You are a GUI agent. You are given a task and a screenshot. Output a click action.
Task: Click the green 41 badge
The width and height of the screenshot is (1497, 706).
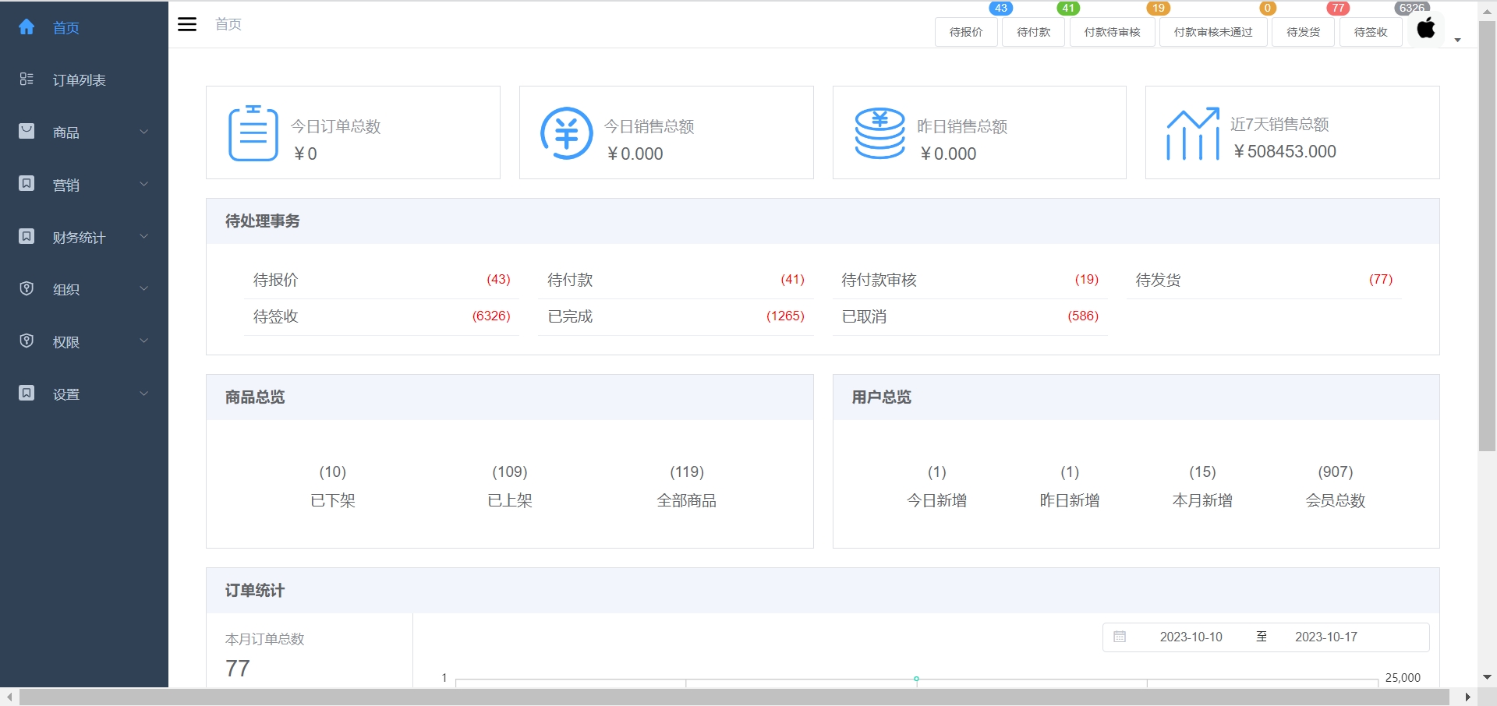point(1068,8)
